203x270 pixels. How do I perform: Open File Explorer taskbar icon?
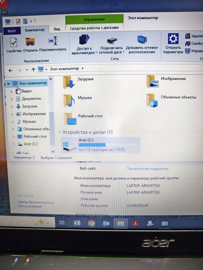[x=121, y=223]
